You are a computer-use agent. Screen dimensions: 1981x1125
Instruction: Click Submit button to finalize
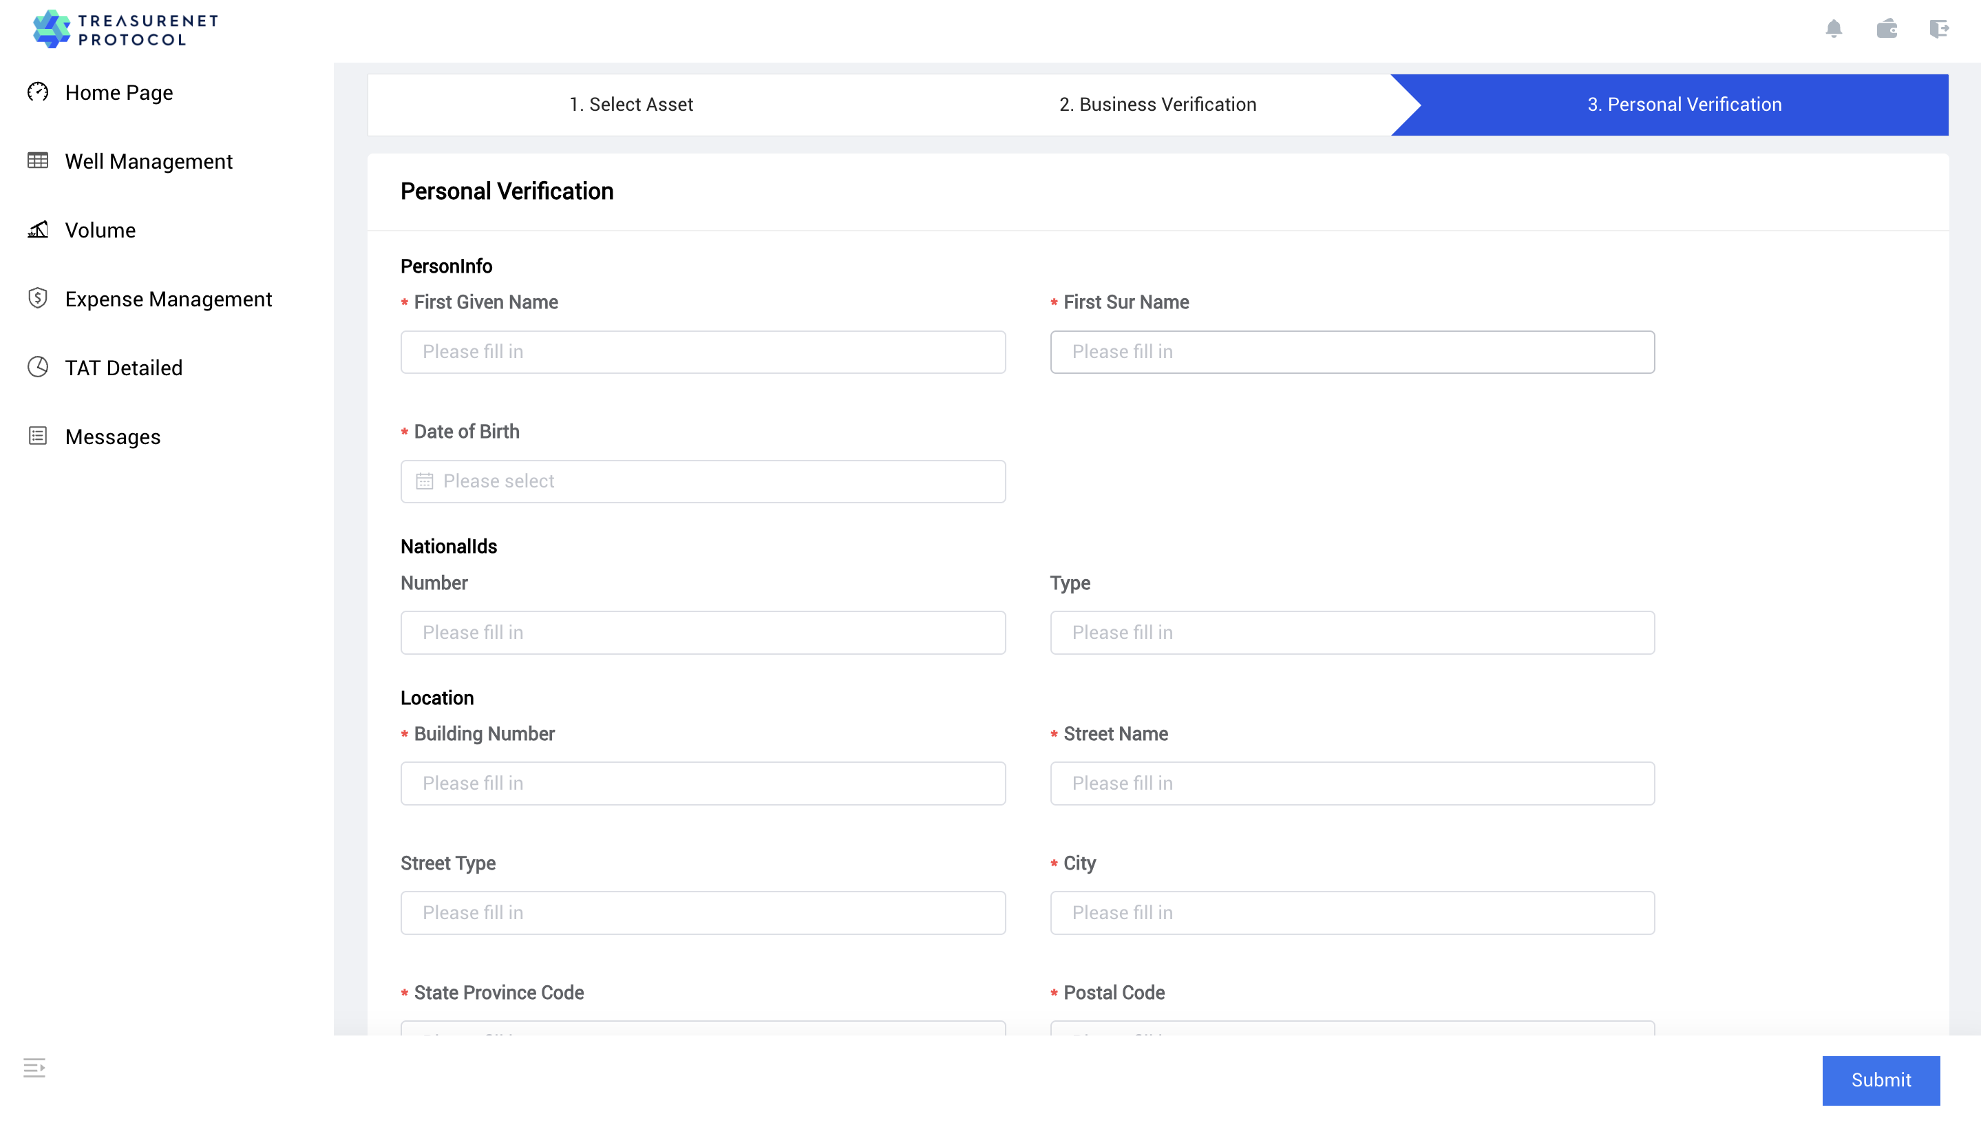pos(1883,1079)
